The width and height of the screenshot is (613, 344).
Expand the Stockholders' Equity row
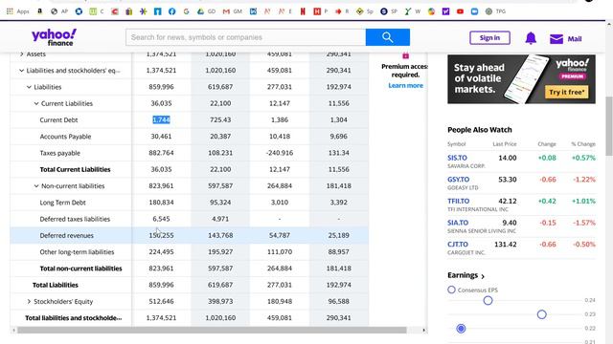pyautogui.click(x=29, y=302)
